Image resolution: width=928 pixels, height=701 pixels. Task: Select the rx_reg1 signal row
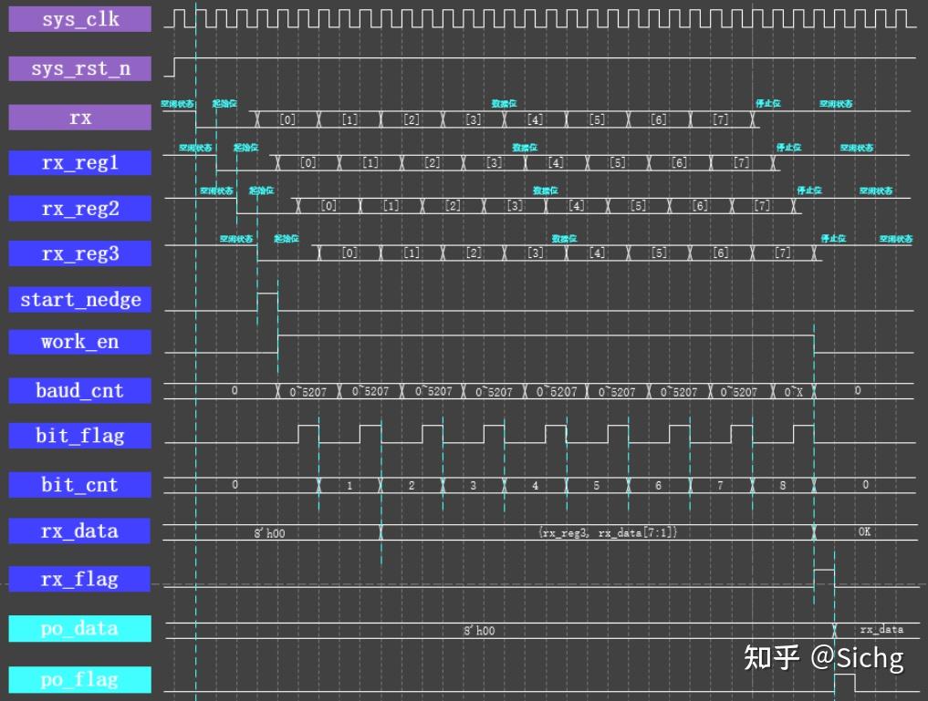tap(78, 162)
